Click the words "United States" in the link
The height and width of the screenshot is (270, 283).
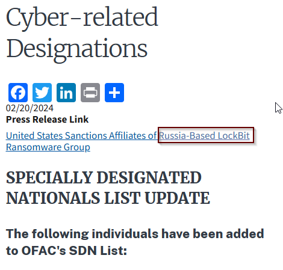click(x=34, y=136)
